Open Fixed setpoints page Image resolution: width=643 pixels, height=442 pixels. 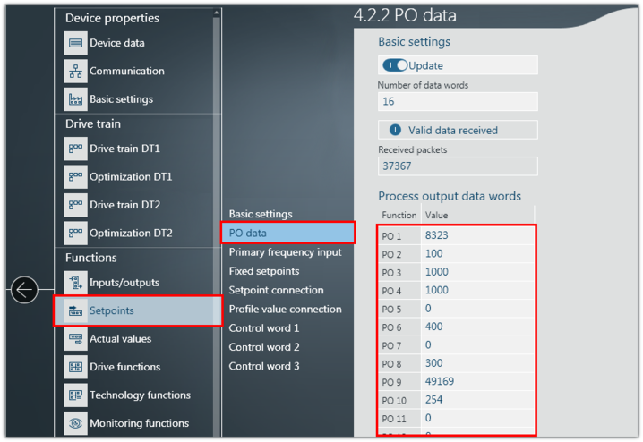point(264,271)
